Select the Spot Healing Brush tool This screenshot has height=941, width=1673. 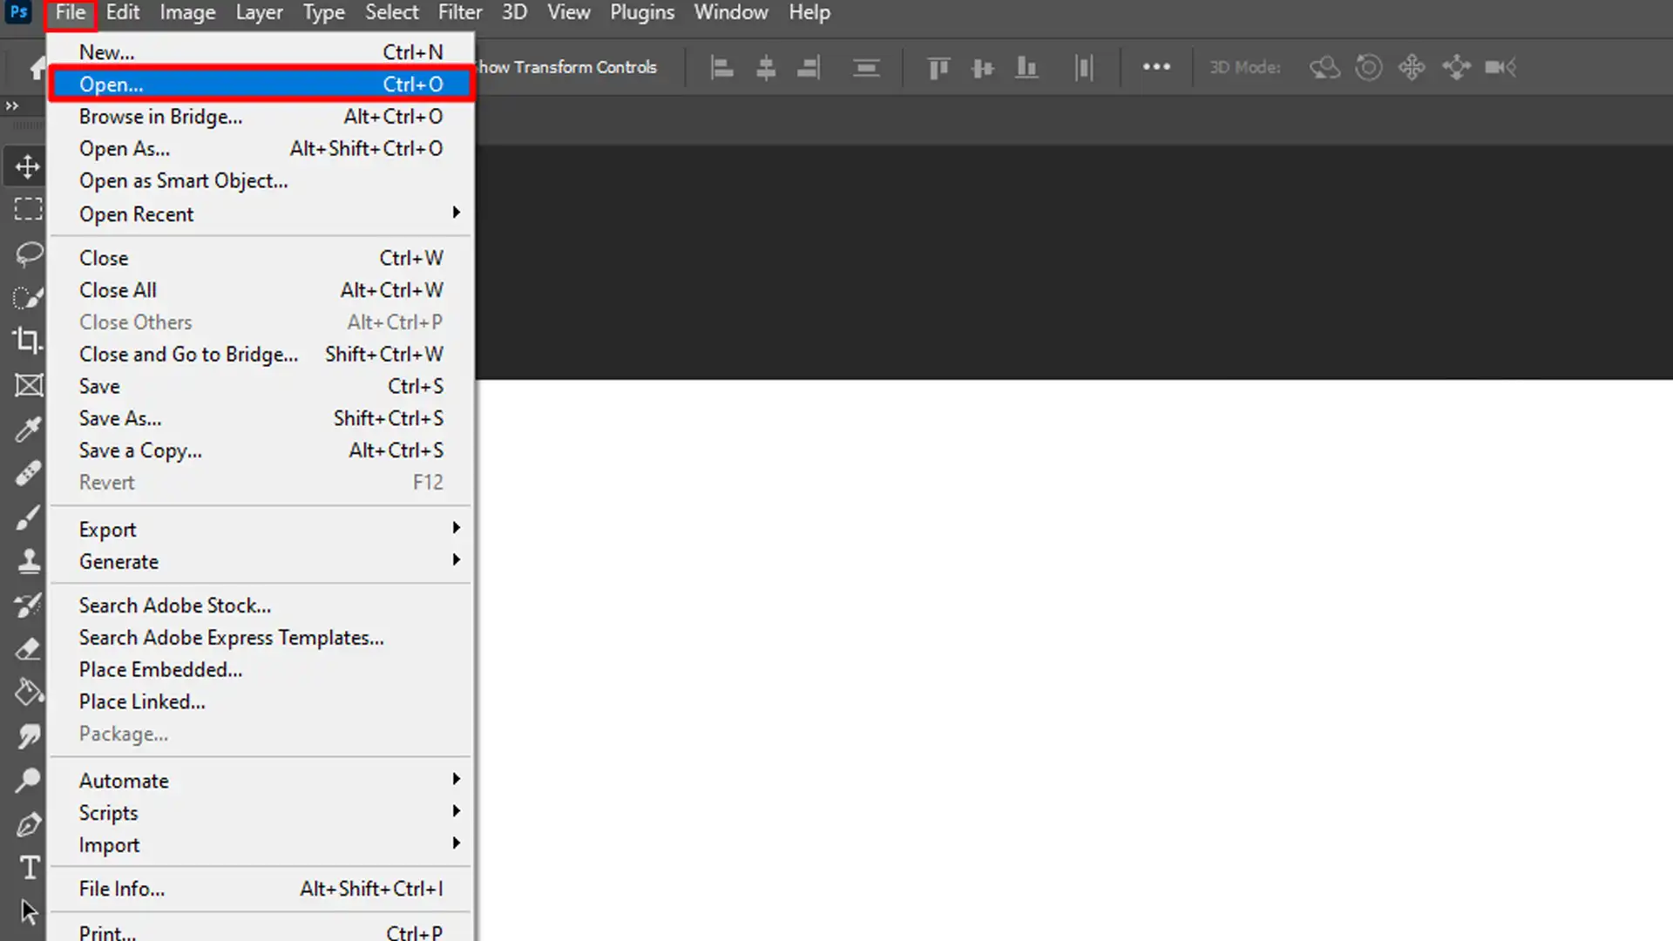(28, 473)
